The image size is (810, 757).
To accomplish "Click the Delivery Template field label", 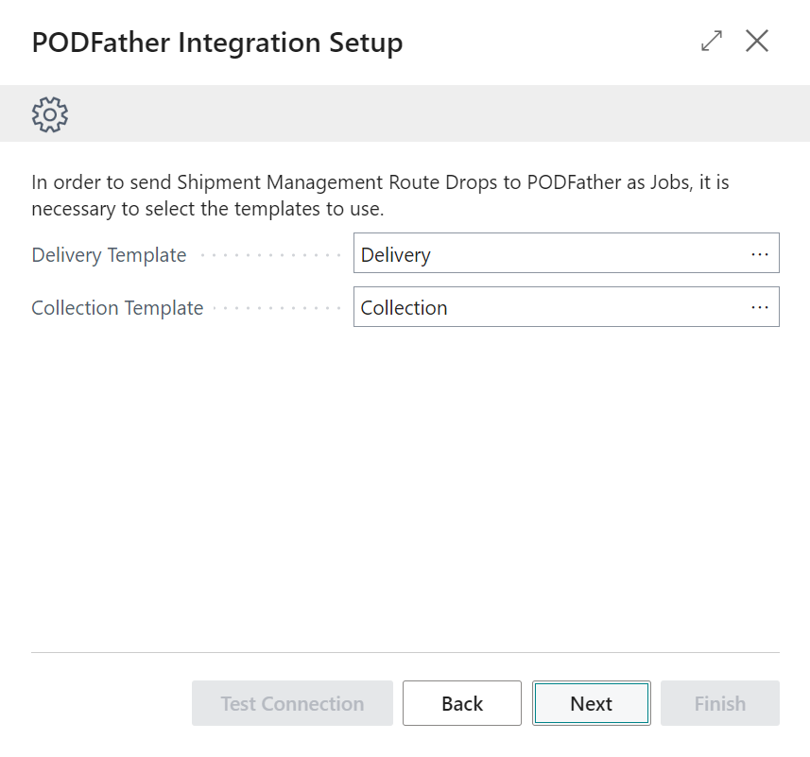I will pos(109,254).
